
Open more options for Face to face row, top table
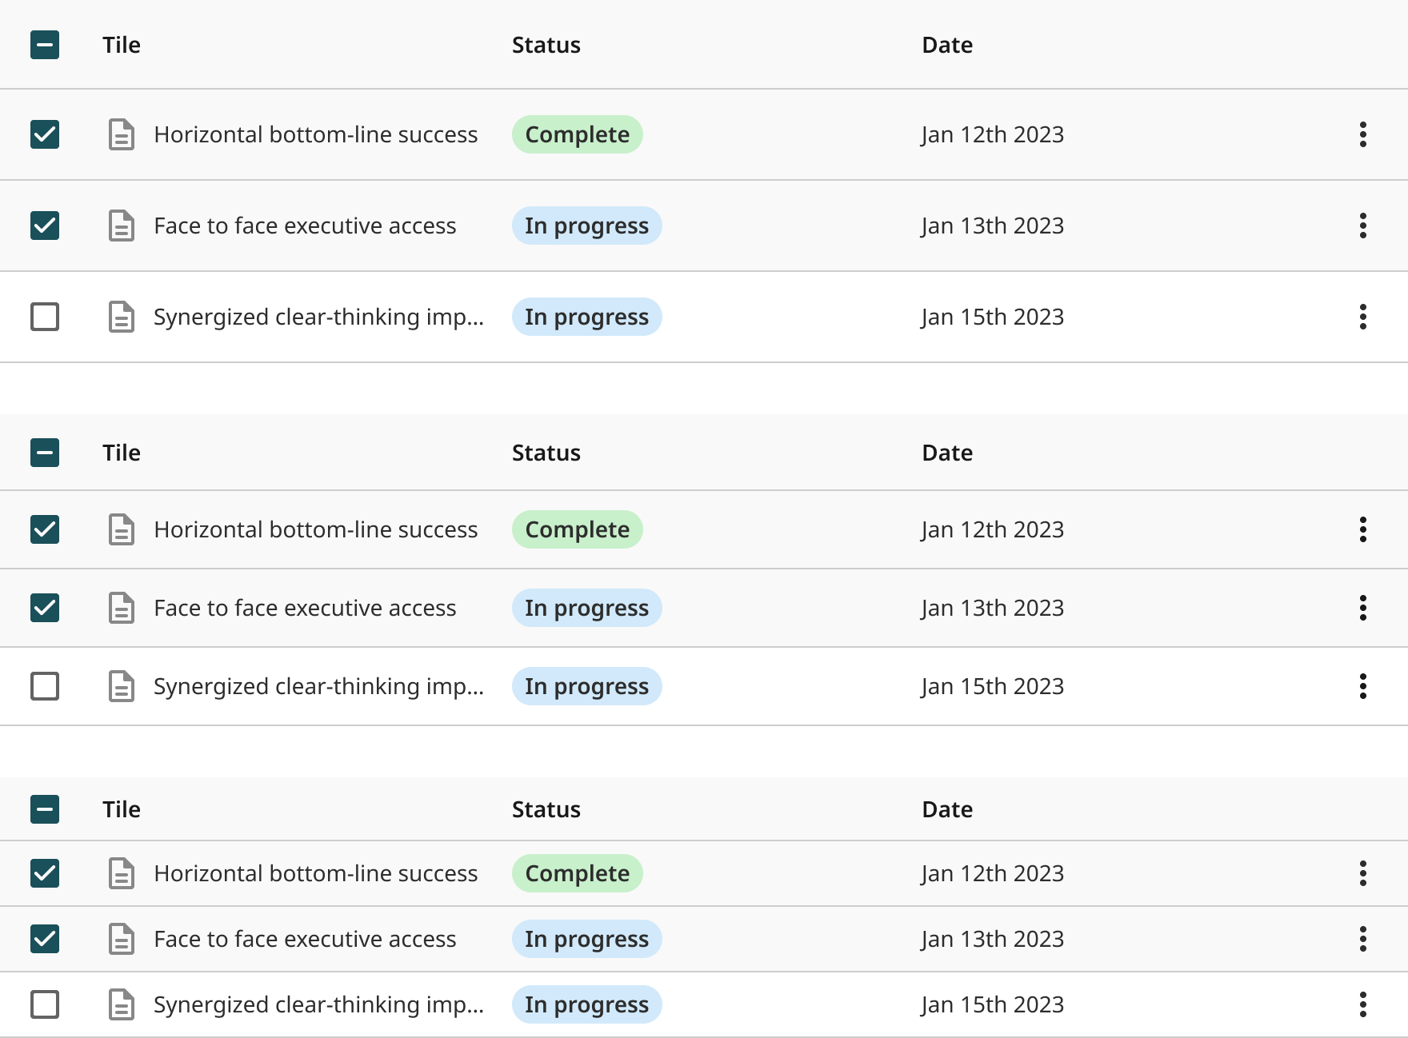(1362, 226)
